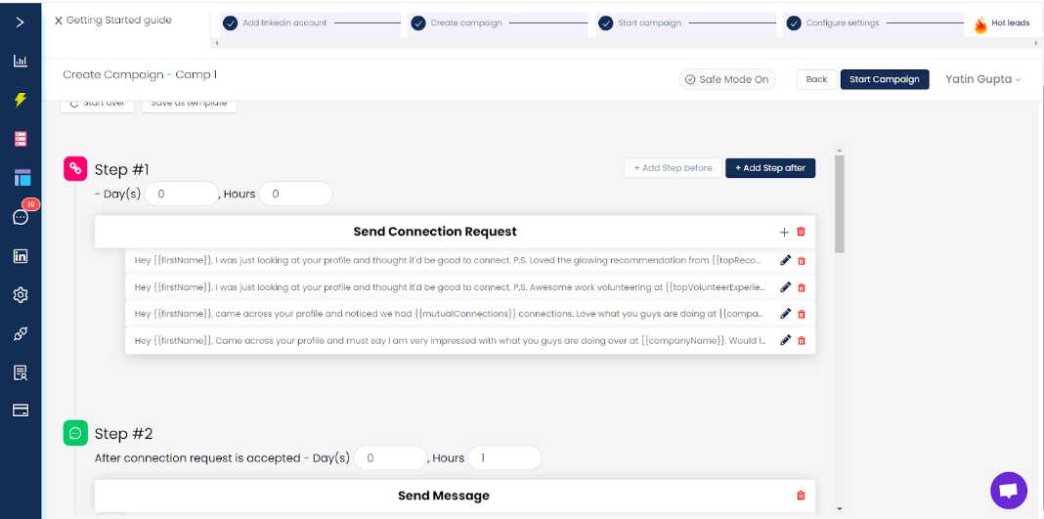This screenshot has height=519, width=1044.
Task: Click the message text 'very impressed with what you guys'
Action: point(451,339)
